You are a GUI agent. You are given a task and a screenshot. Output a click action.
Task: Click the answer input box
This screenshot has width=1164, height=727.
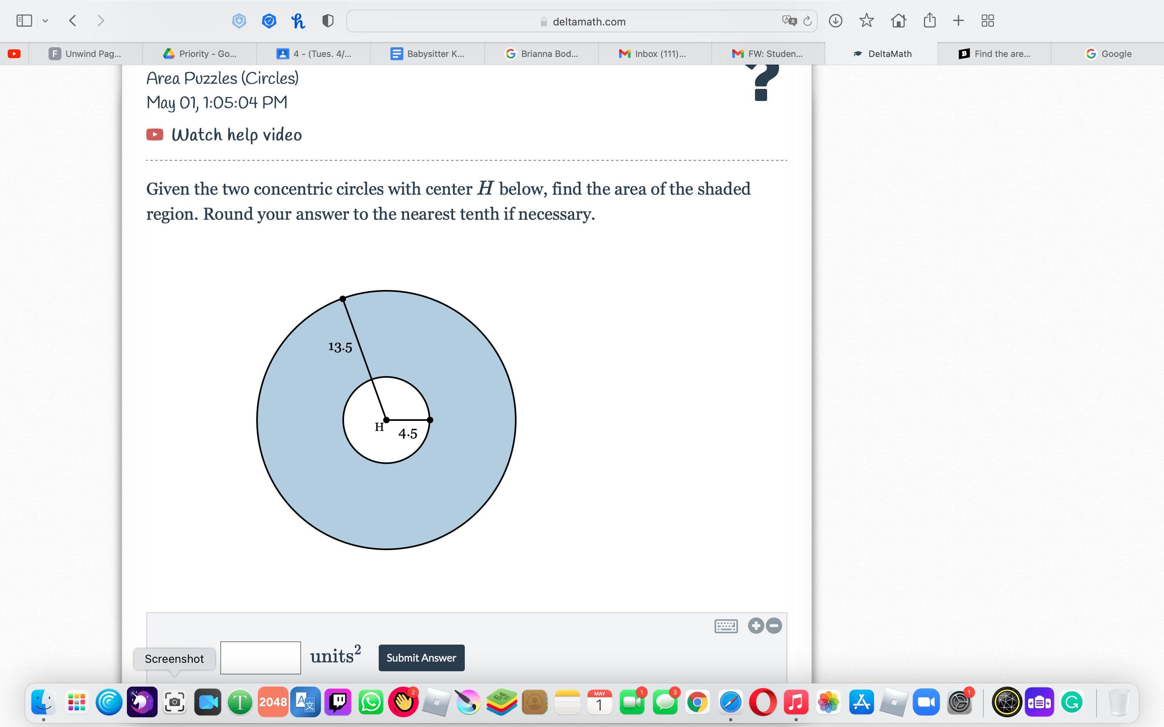pos(260,657)
